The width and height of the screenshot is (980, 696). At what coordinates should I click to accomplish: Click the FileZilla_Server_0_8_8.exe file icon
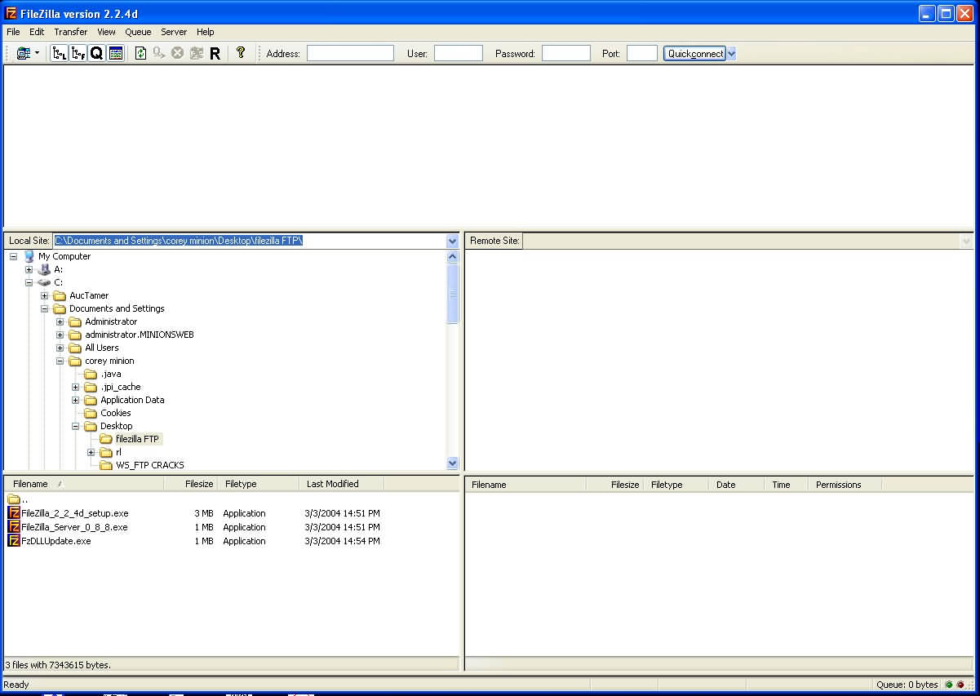(x=14, y=527)
